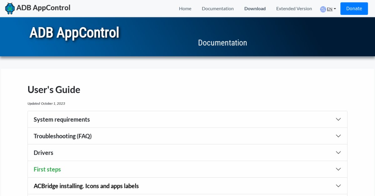The image size is (375, 196).
Task: Open the Download page
Action: coord(255,9)
